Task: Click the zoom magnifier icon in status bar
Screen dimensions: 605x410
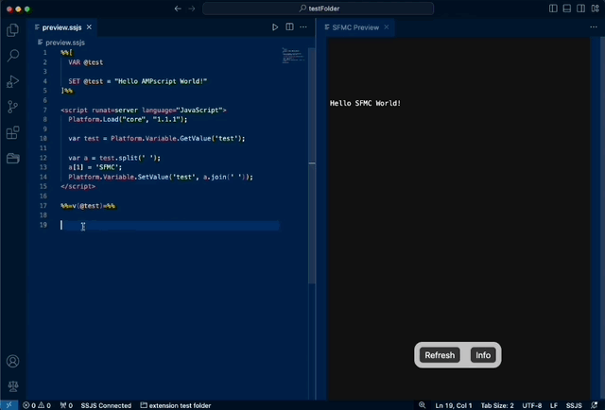Action: click(423, 405)
